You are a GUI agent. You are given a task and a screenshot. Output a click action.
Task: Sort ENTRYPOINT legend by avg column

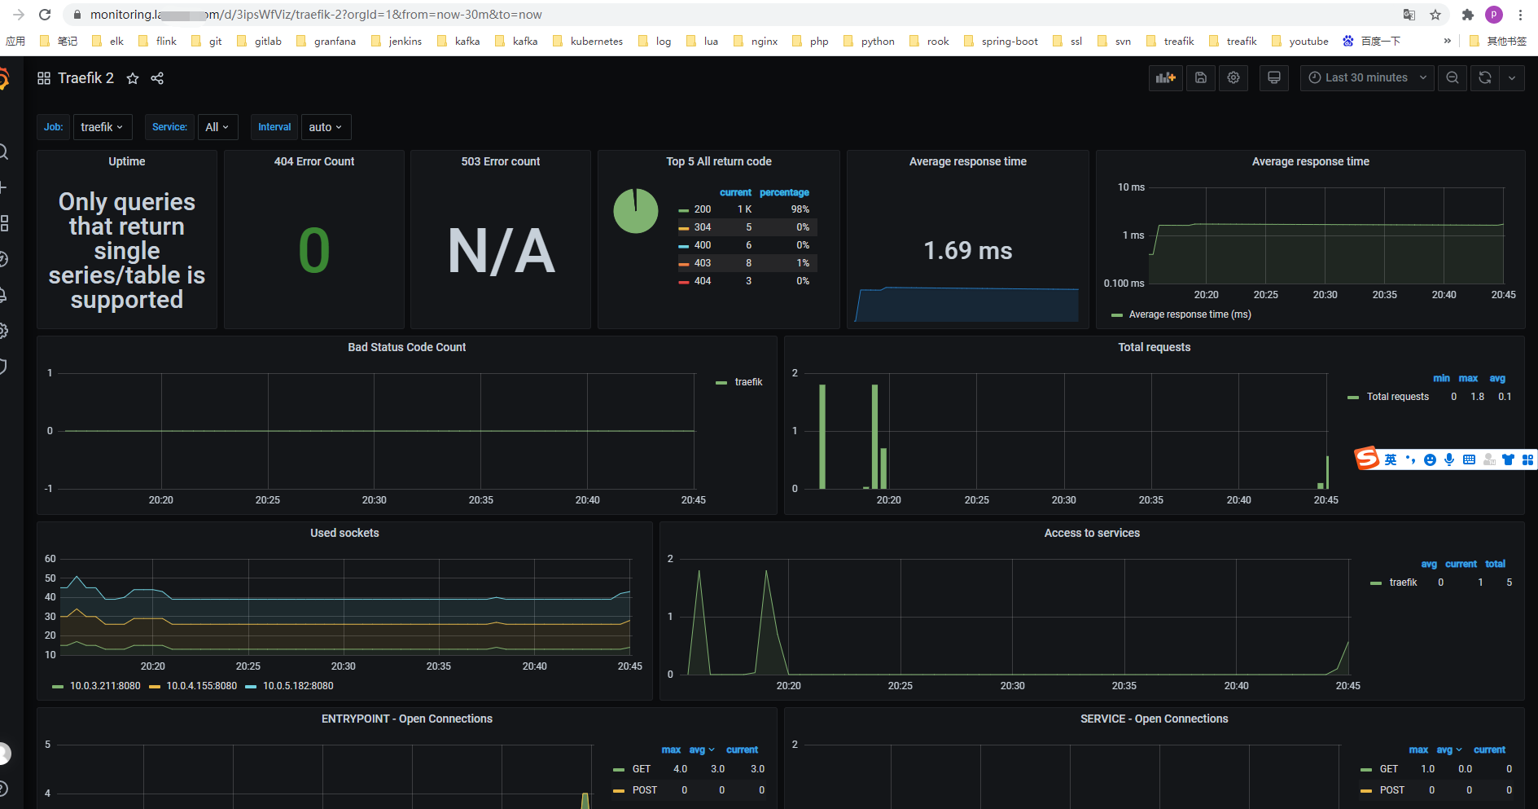[x=701, y=750]
